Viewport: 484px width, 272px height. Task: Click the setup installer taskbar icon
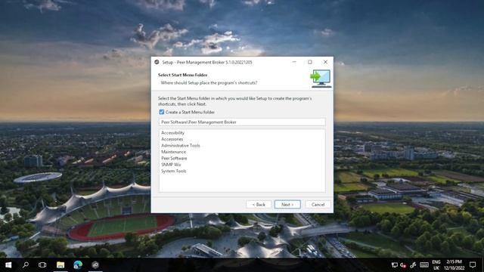point(95,265)
